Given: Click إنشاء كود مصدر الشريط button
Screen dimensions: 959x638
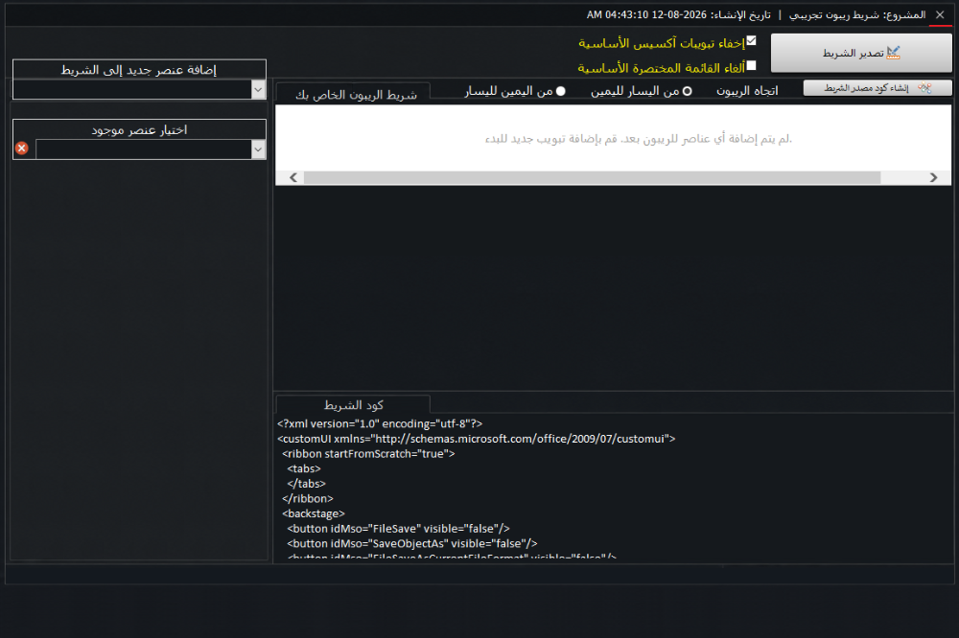Looking at the screenshot, I should [877, 88].
